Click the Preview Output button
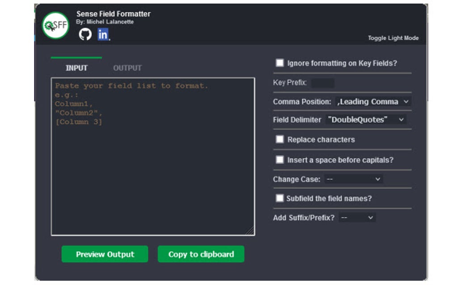The image size is (456, 285). coord(105,254)
